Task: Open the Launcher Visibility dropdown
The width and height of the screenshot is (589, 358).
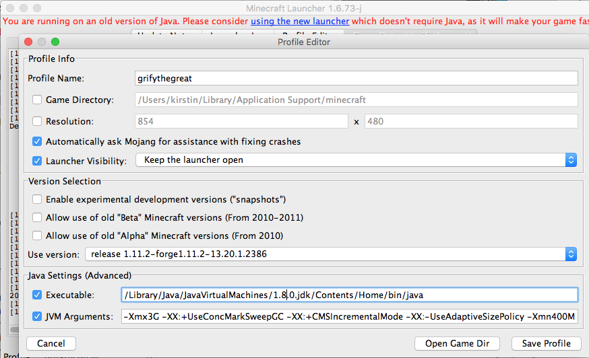Action: [x=356, y=160]
